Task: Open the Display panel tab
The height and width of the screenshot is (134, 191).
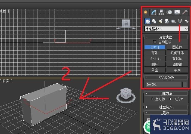Action: coord(177,12)
